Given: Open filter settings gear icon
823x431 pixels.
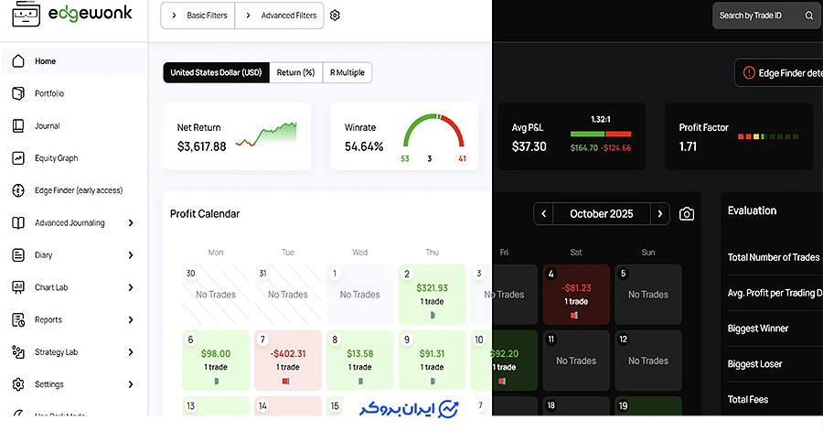Looking at the screenshot, I should point(335,16).
